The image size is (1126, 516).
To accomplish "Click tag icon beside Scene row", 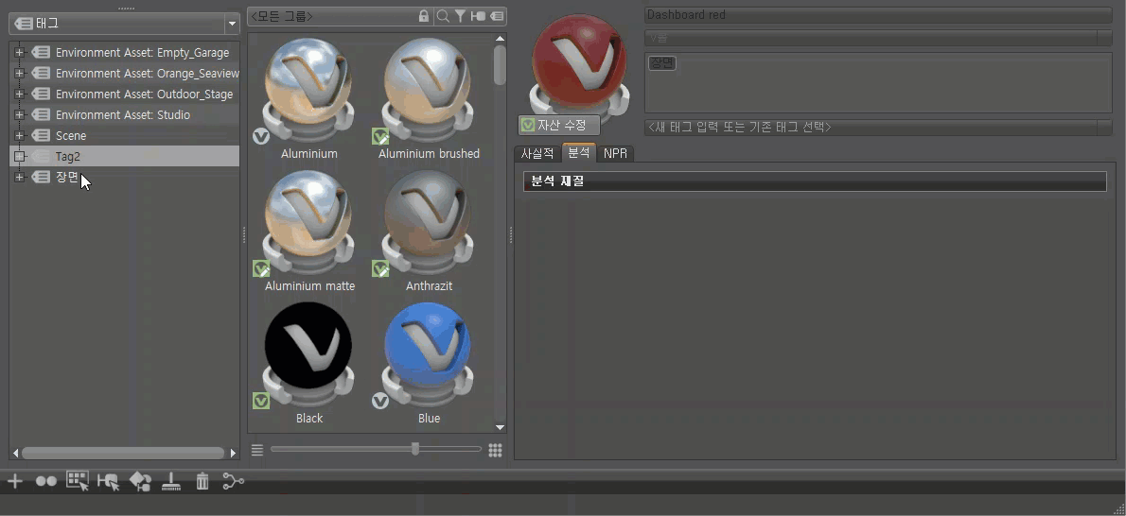I will click(x=41, y=136).
